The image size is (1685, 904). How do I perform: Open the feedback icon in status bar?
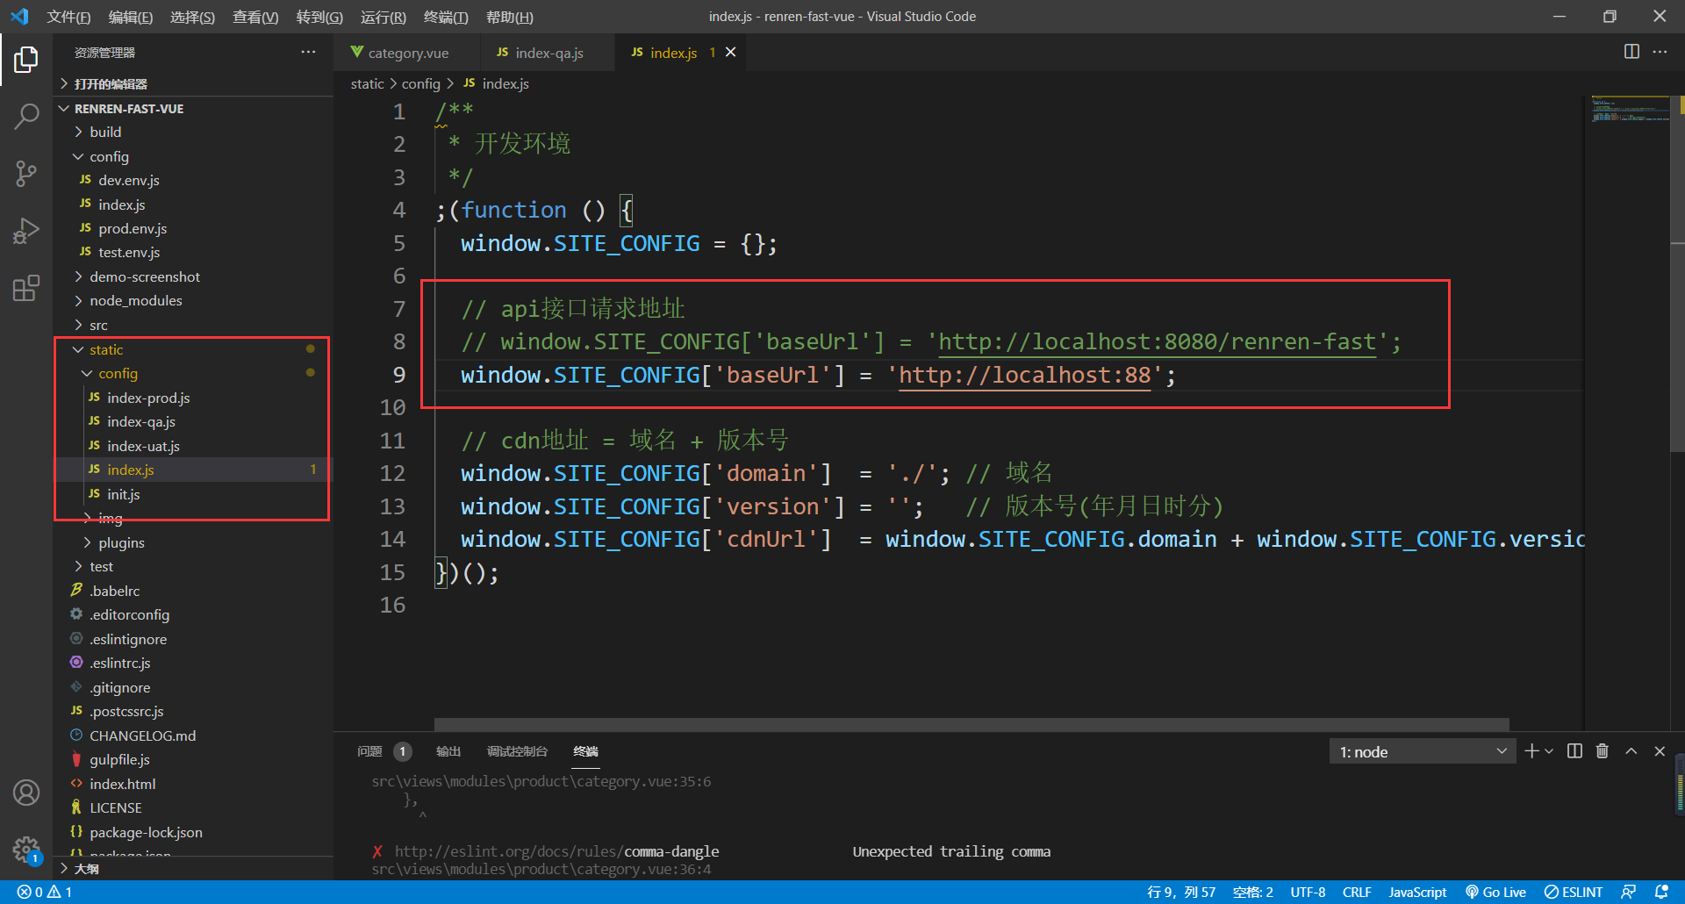pos(1628,892)
